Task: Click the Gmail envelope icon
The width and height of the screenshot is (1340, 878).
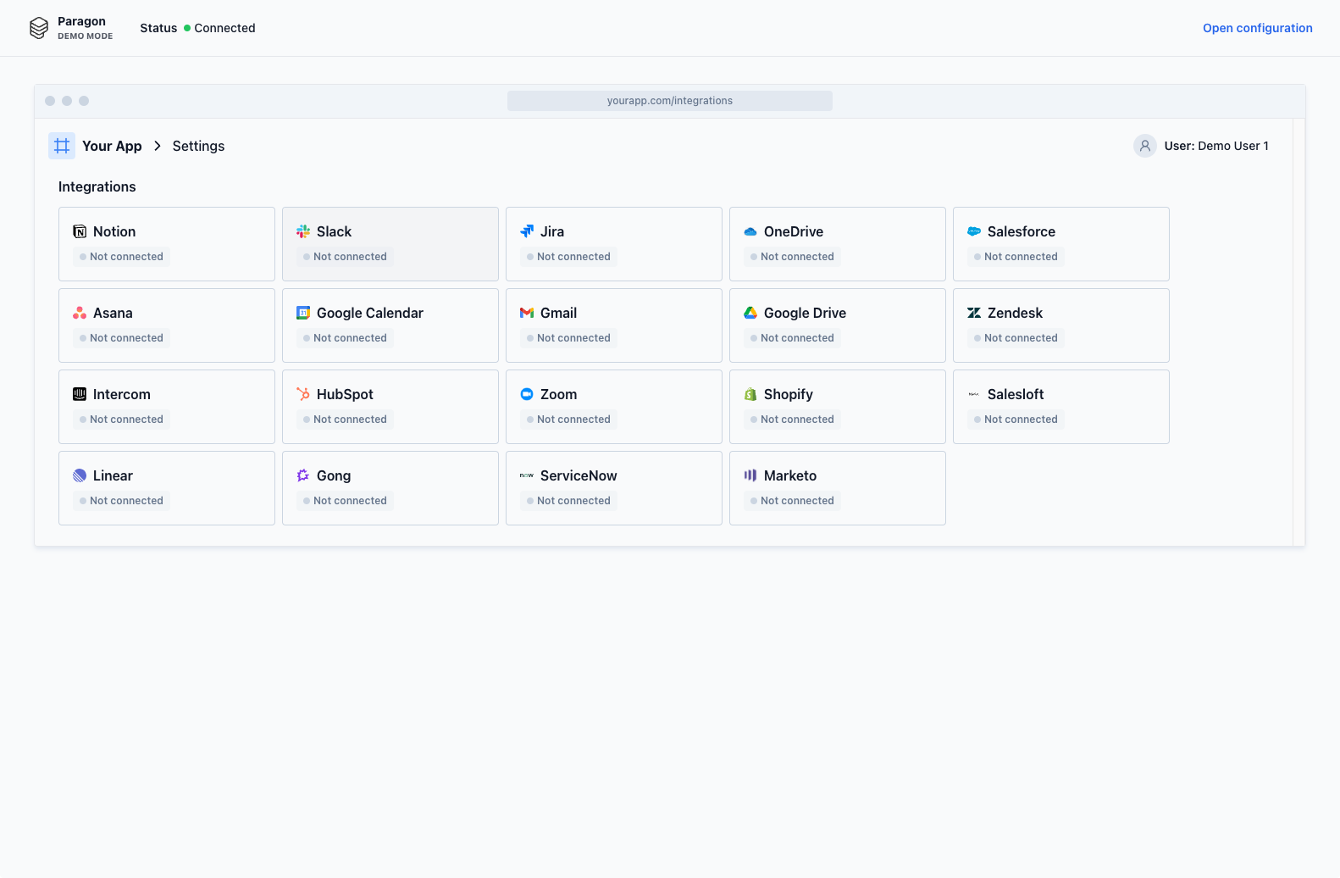Action: pyautogui.click(x=527, y=313)
